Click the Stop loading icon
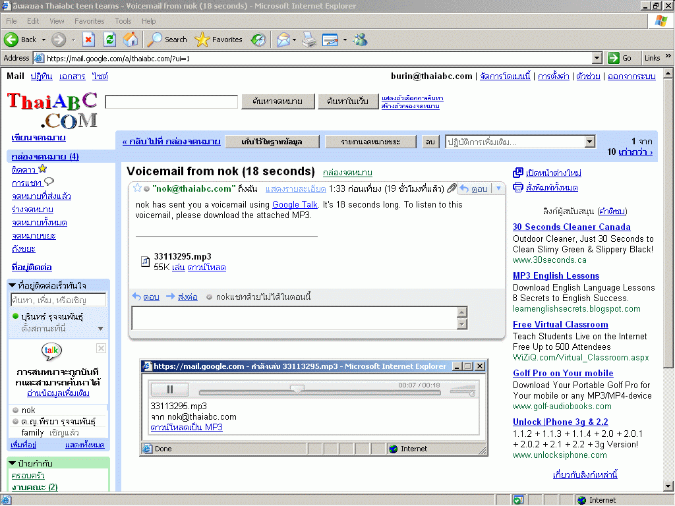The width and height of the screenshot is (675, 506). click(88, 40)
